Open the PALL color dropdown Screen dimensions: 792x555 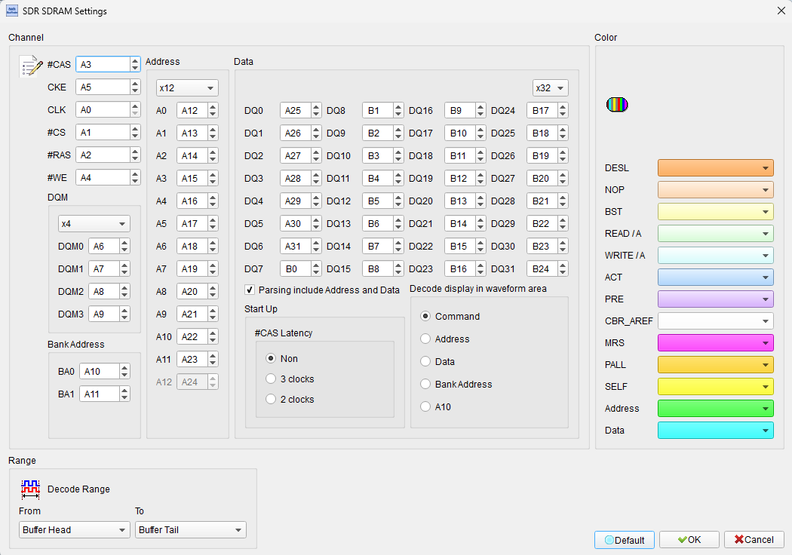point(715,365)
